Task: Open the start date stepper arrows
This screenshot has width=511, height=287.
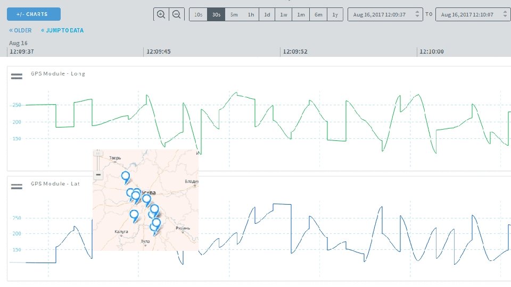Action: pos(417,14)
